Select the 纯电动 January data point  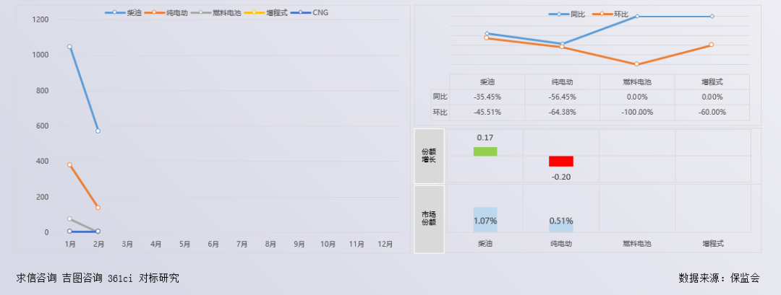click(69, 165)
